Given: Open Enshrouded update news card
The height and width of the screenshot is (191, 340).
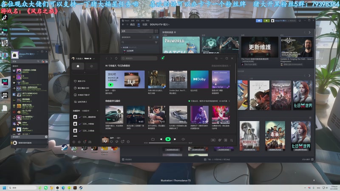Looking at the screenshot, I should (297, 47).
